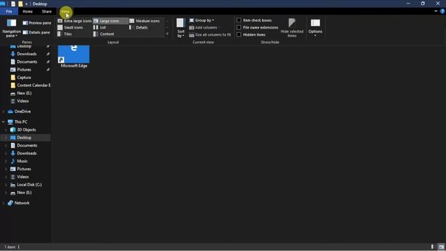
Task: Enable Hidden items checkbox
Action: [x=251, y=35]
